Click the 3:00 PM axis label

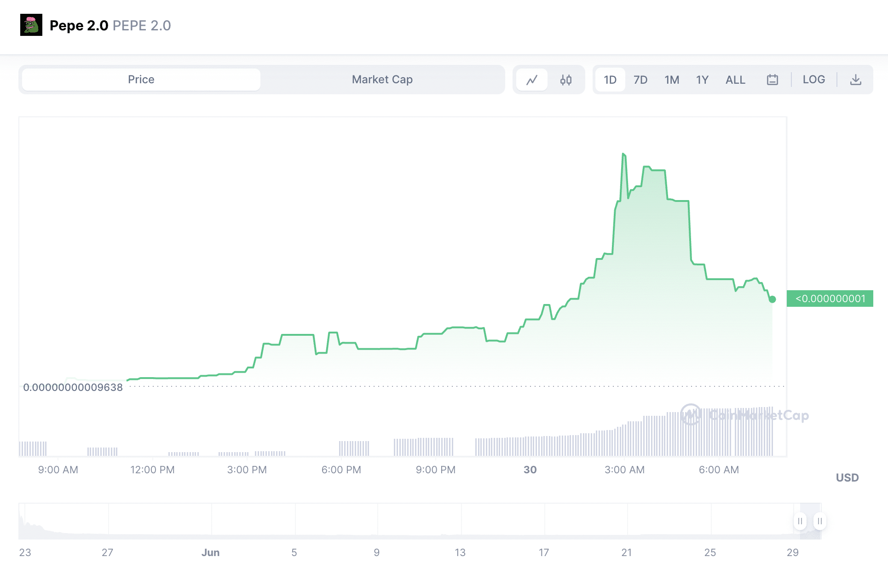(247, 470)
